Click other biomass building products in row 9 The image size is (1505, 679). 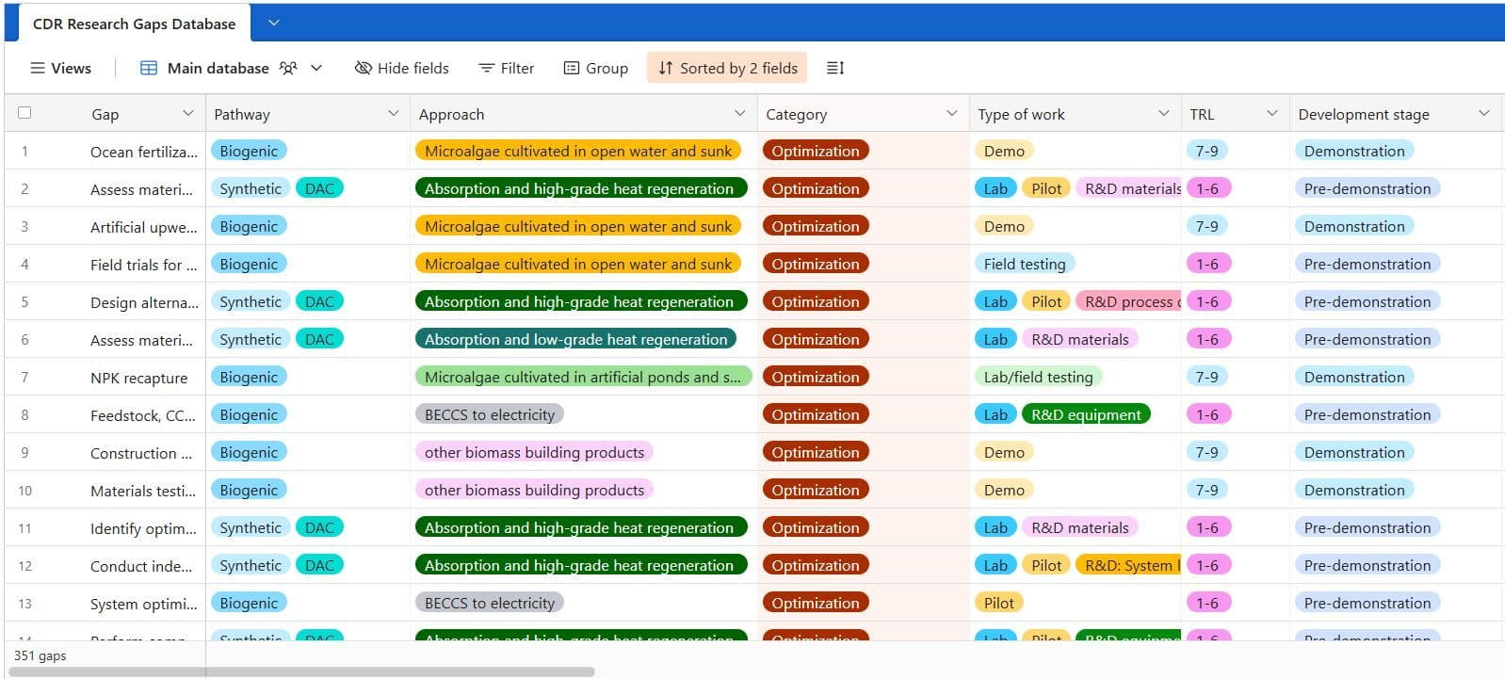pyautogui.click(x=534, y=452)
